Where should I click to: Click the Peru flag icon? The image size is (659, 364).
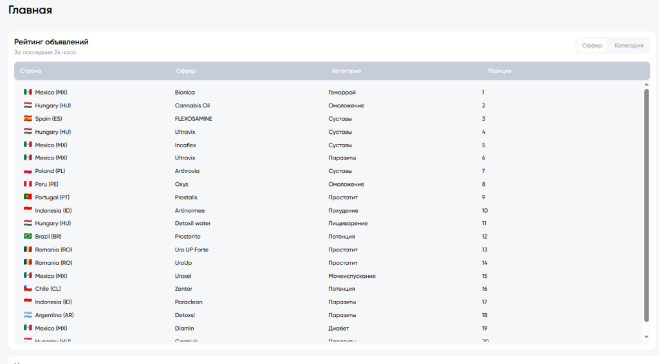[x=28, y=184]
